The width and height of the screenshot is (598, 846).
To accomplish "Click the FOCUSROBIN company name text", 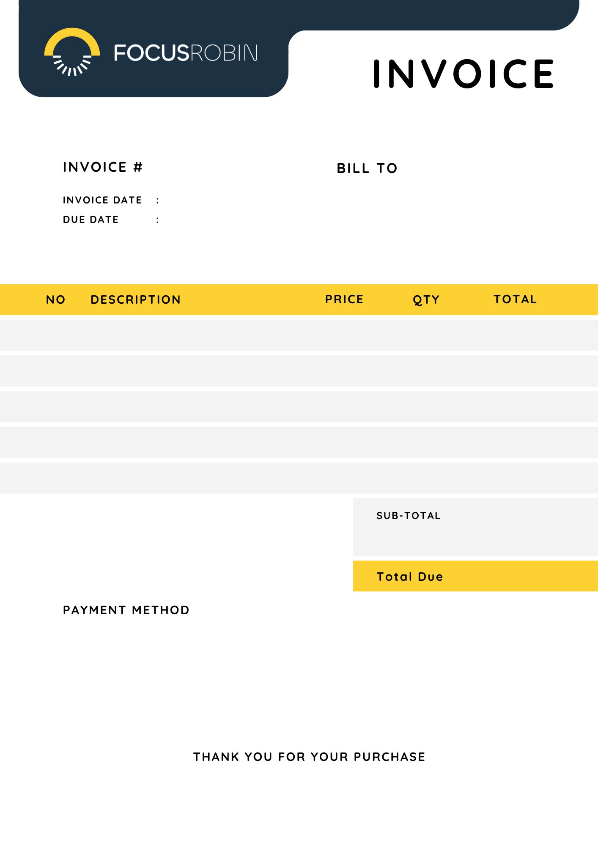I will [185, 53].
